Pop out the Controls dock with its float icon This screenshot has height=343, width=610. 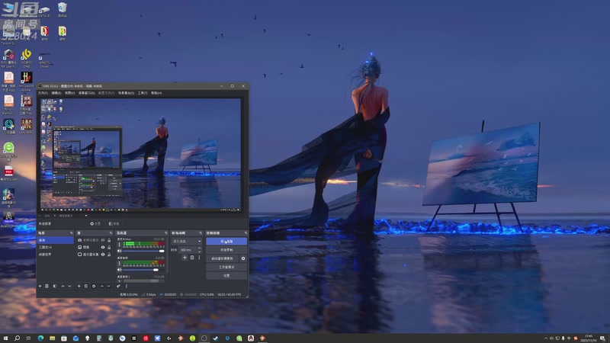click(246, 233)
